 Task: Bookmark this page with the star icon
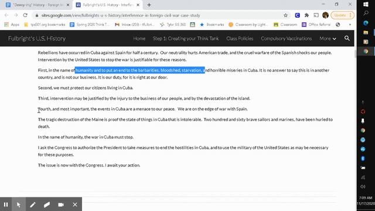click(285, 15)
